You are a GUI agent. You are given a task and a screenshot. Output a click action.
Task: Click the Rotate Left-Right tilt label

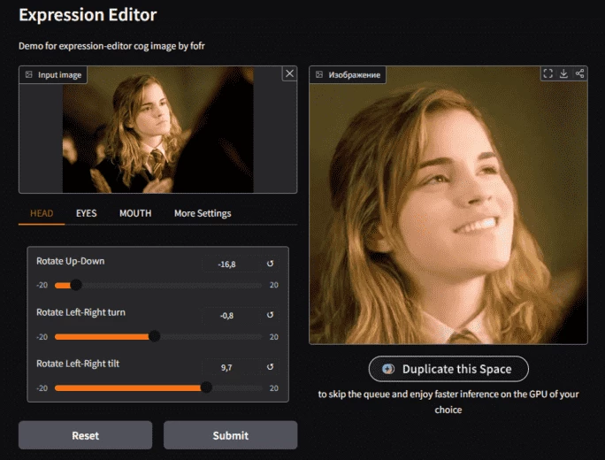coord(78,364)
